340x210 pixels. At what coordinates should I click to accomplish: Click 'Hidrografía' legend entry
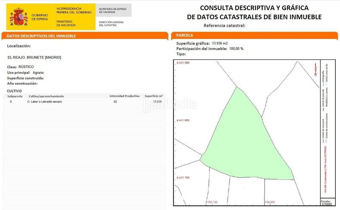click(323, 78)
